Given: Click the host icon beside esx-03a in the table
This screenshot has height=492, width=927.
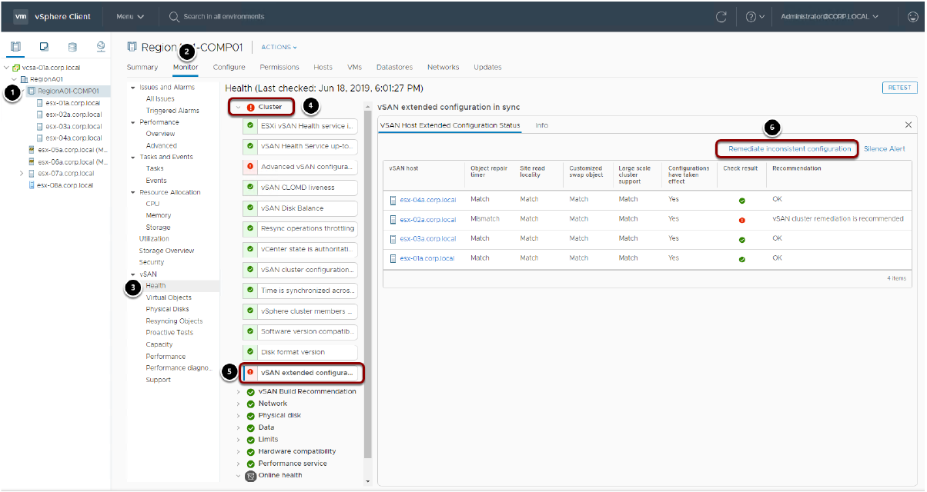Looking at the screenshot, I should click(393, 239).
